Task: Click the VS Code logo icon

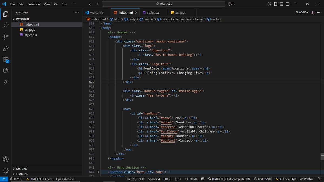Action: click(4, 4)
